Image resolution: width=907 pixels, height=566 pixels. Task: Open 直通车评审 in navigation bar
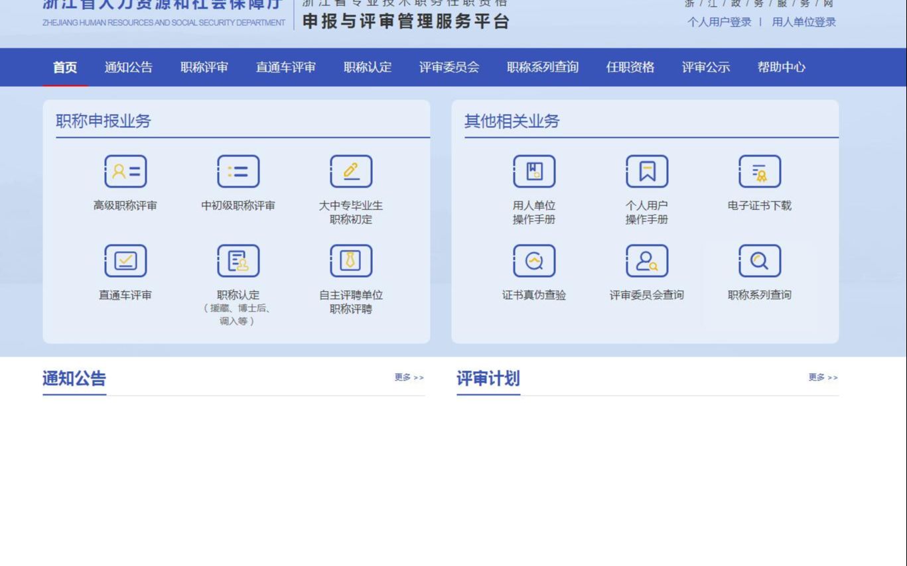pos(286,67)
